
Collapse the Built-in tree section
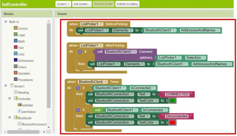(6, 22)
